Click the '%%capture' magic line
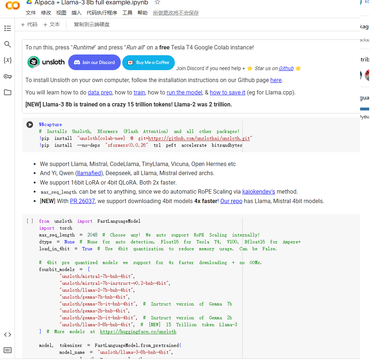Viewport: 371px width, 364px height. click(50, 125)
